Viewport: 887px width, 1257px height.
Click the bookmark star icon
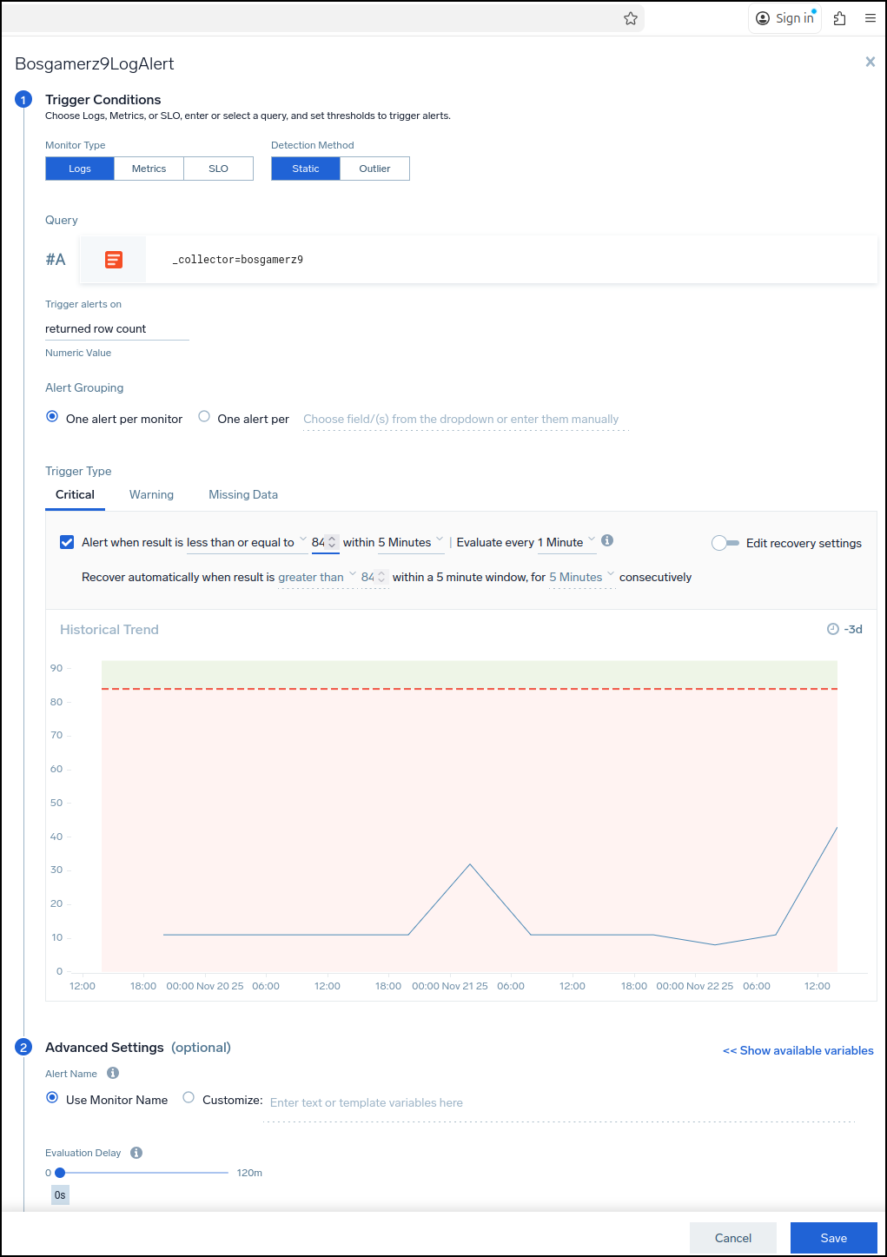point(631,18)
